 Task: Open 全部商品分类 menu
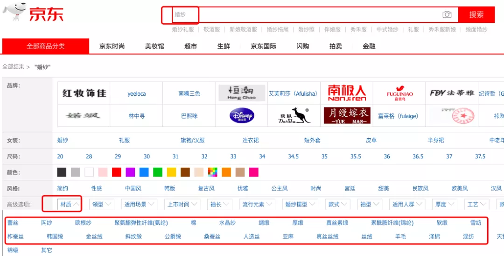click(x=46, y=46)
